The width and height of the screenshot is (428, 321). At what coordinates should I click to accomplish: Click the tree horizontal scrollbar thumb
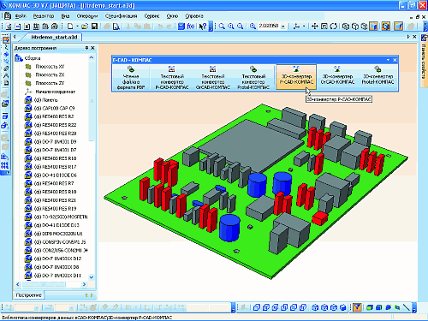point(44,284)
